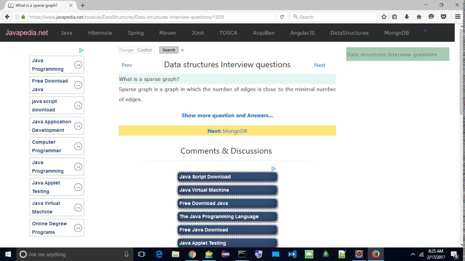This screenshot has height=261, width=465.
Task: Open the bookmarks list icon
Action: pyautogui.click(x=395, y=17)
